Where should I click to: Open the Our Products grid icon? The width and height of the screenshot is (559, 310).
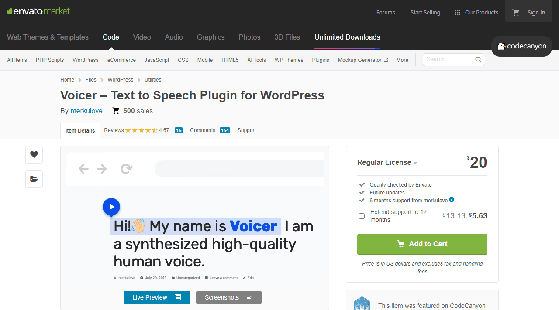click(x=458, y=13)
